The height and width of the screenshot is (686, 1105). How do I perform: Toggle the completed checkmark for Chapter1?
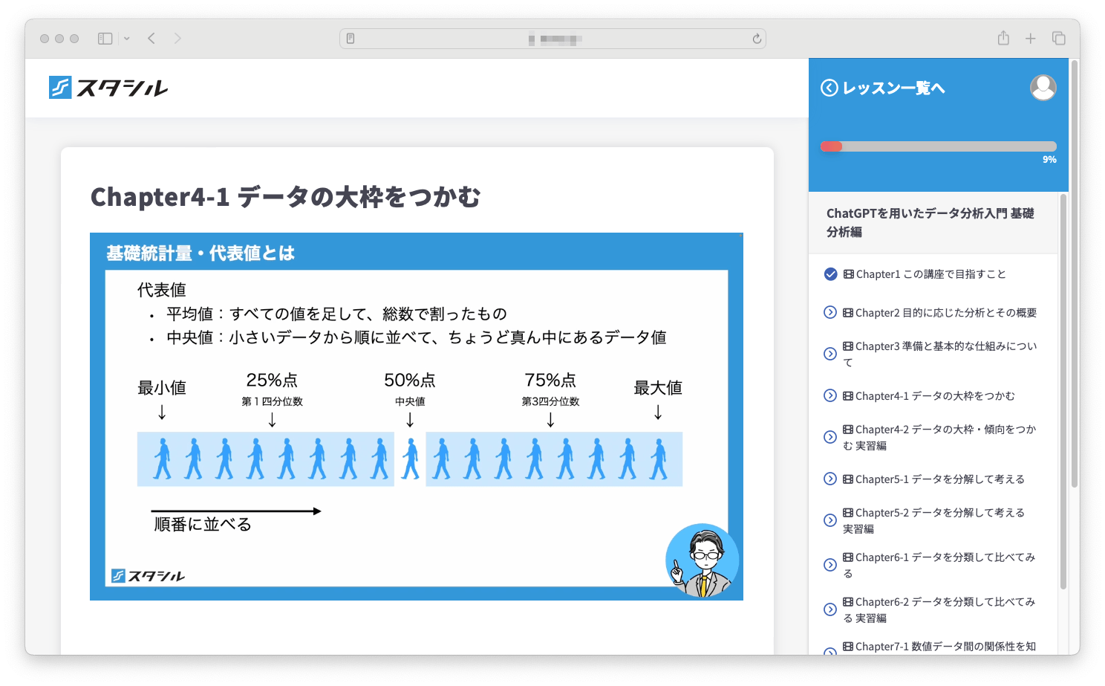click(830, 274)
